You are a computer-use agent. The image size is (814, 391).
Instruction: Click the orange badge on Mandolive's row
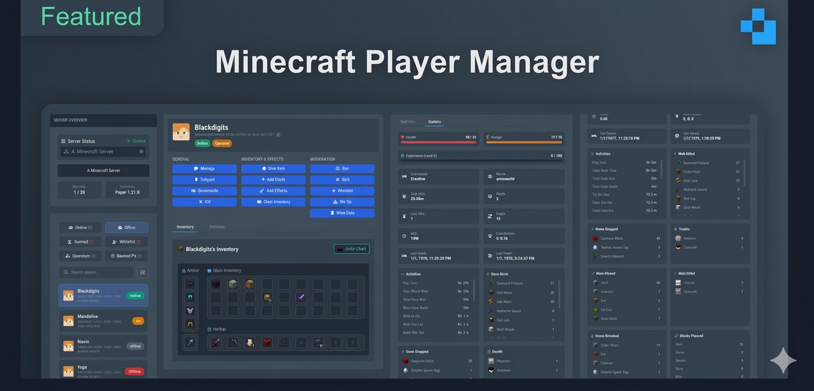point(138,321)
